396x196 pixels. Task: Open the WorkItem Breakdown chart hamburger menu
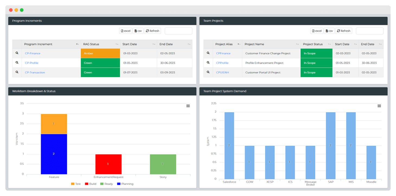[188, 106]
